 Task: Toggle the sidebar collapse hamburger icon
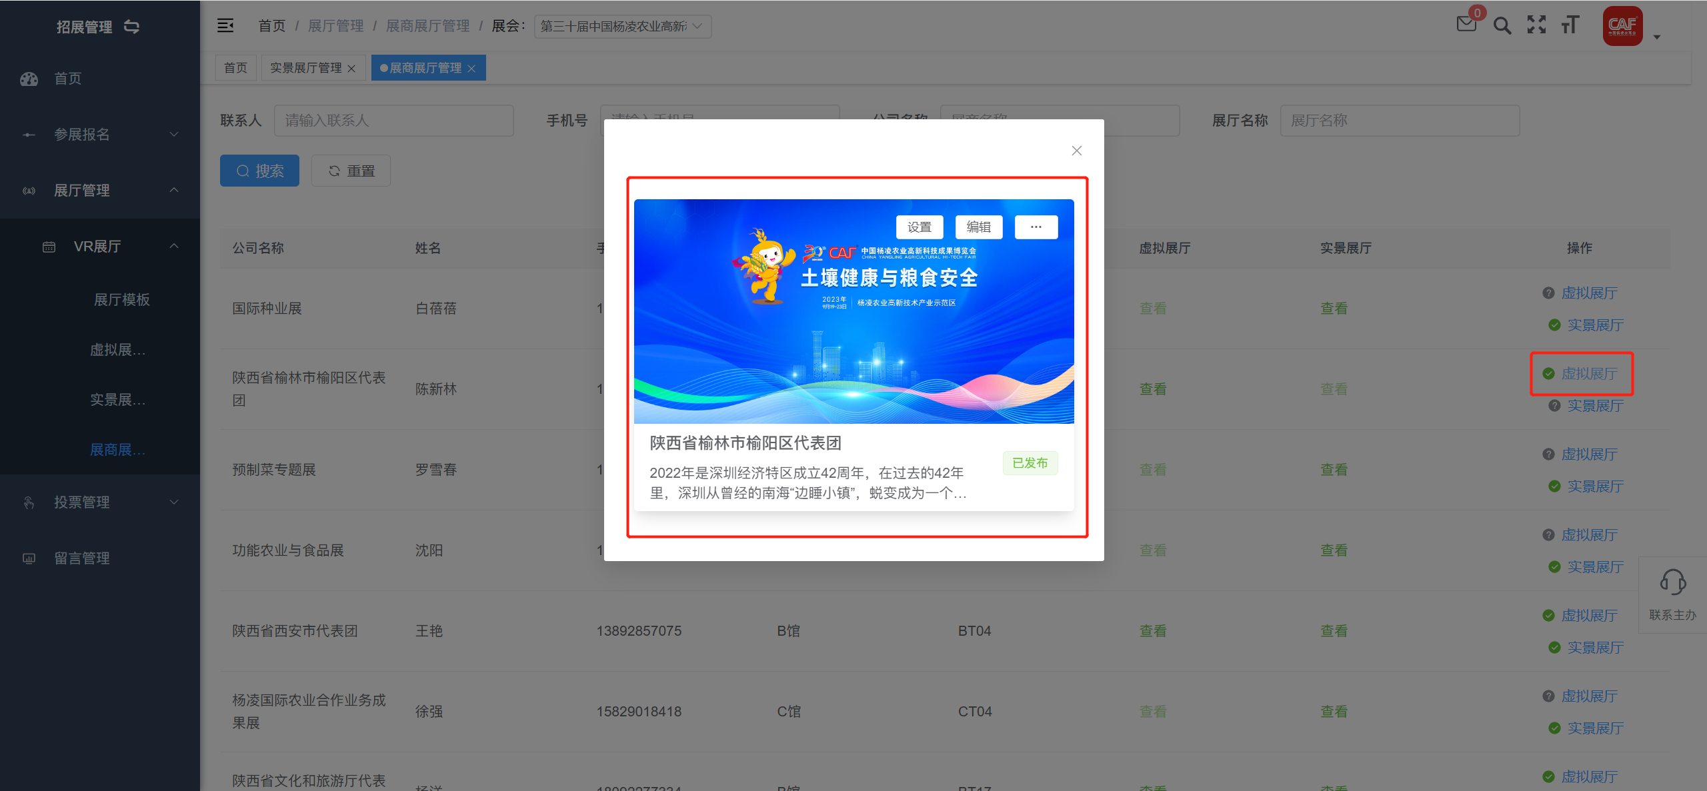(x=225, y=26)
